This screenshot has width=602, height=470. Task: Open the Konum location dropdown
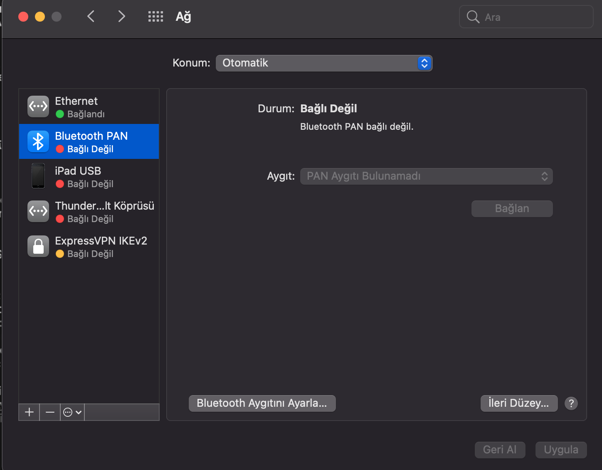pyautogui.click(x=324, y=63)
